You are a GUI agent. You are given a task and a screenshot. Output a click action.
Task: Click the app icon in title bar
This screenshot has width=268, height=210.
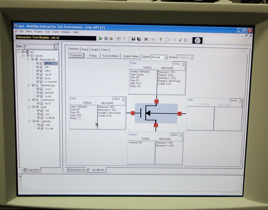[x=16, y=26]
